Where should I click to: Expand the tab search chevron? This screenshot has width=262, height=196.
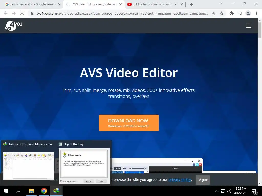pos(221,4)
